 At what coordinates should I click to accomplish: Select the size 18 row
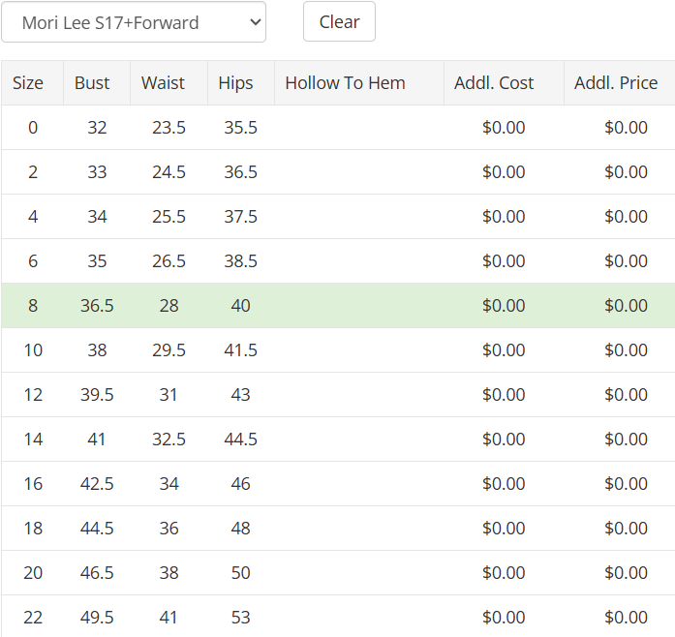[338, 529]
